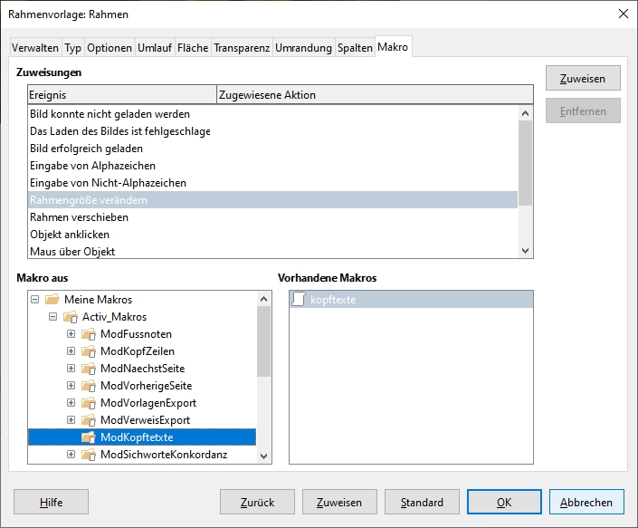Click the ModNaechstSeite module icon

point(88,369)
